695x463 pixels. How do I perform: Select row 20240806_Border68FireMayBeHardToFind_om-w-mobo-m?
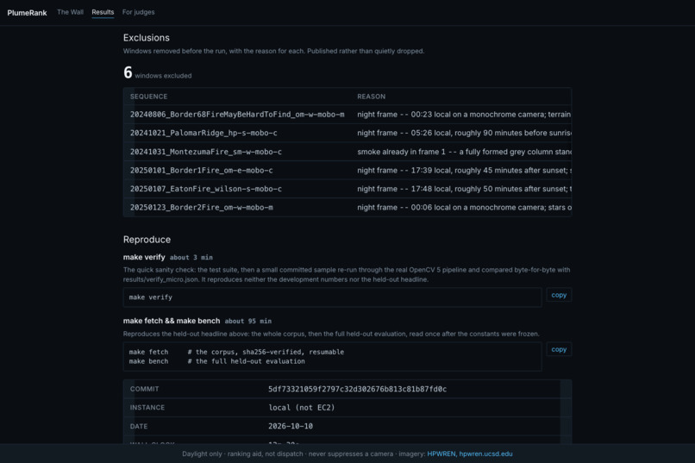(x=347, y=115)
